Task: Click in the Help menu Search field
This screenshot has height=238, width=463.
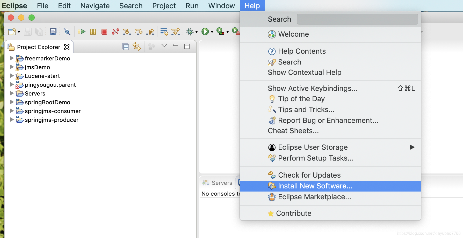Action: point(357,19)
